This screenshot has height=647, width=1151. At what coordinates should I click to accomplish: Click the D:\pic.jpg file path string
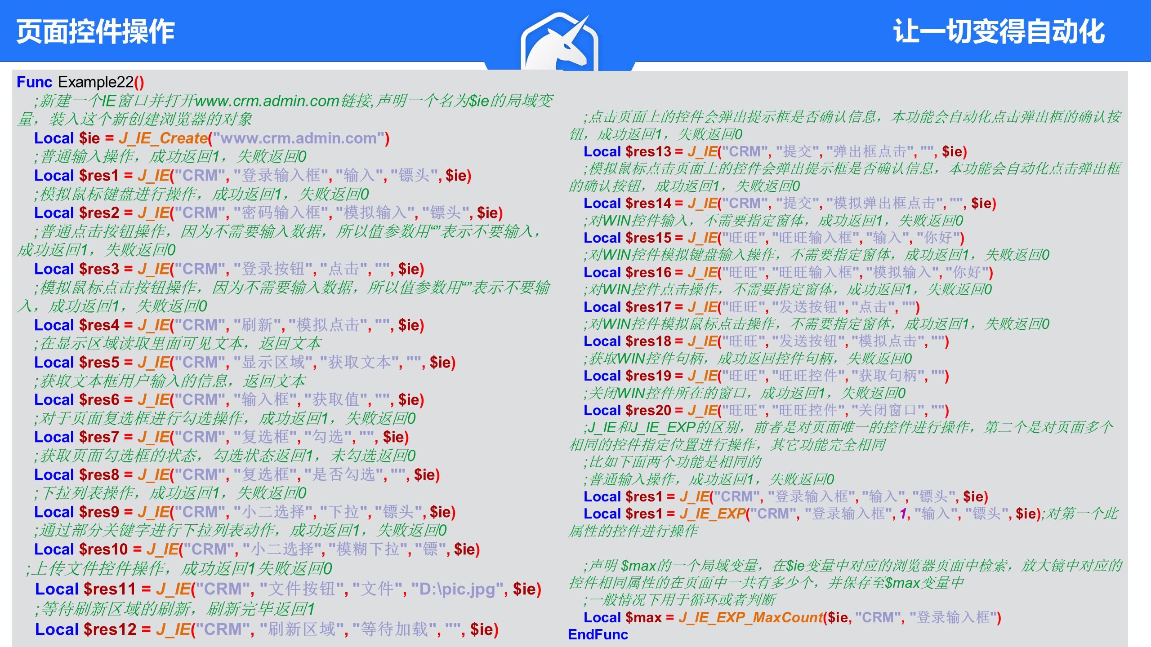click(456, 589)
